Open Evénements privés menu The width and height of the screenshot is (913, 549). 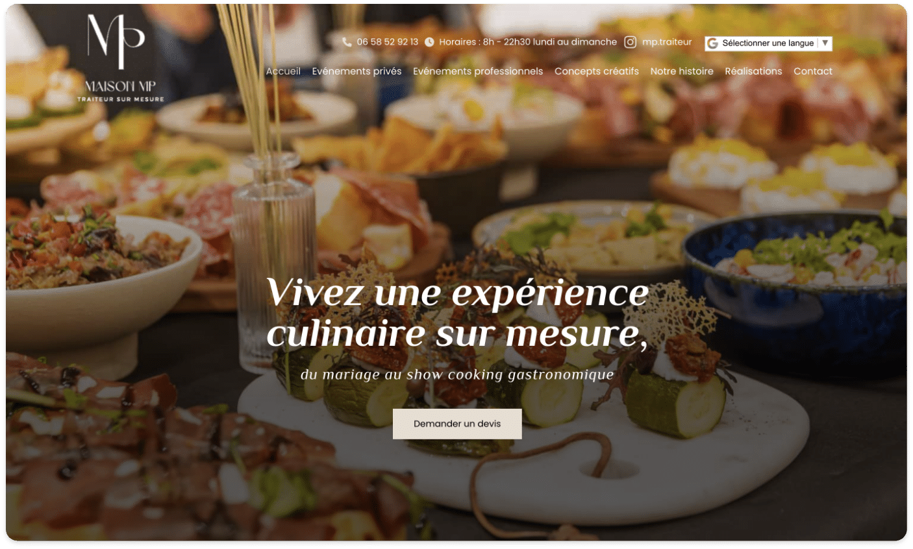click(356, 71)
